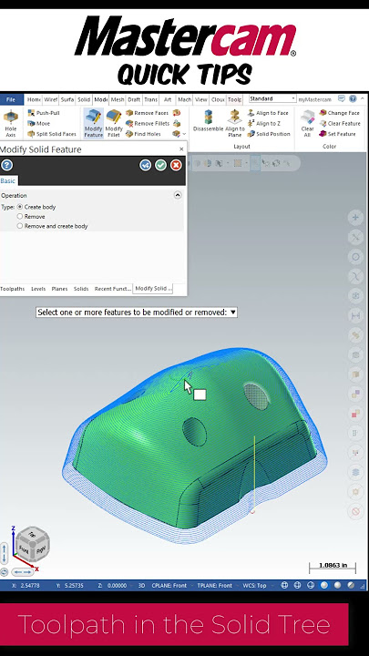Screen dimensions: 369x656
Task: Click the view orientation gnomon cube
Action: 33,544
